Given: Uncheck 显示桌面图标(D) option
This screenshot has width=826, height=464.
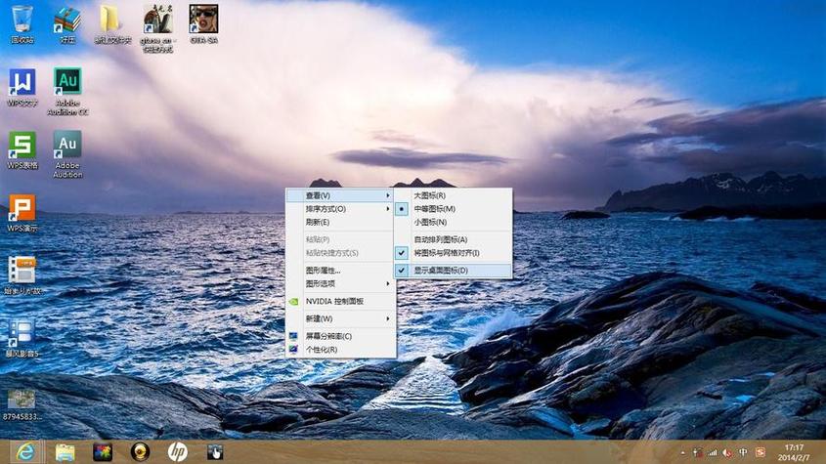Looking at the screenshot, I should tap(440, 270).
